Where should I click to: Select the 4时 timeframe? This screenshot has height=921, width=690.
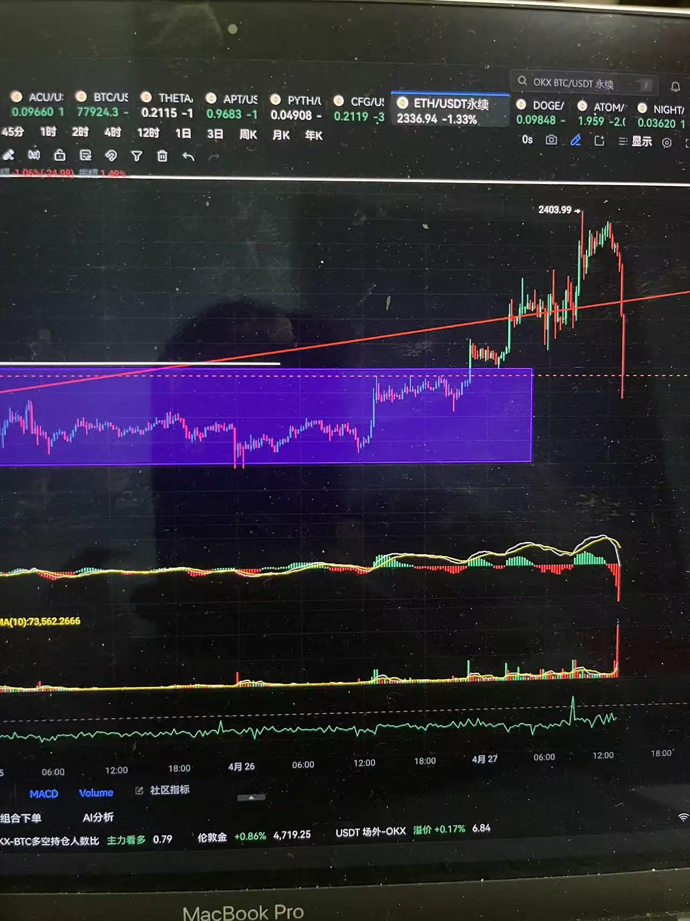click(x=113, y=132)
